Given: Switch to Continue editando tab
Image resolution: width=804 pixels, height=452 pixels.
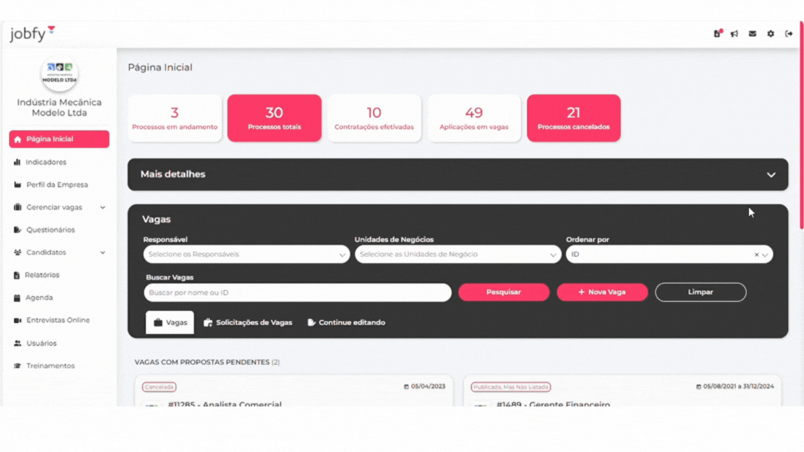Looking at the screenshot, I should click(x=346, y=322).
